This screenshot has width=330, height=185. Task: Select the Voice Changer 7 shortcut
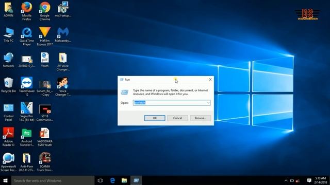(x=63, y=86)
